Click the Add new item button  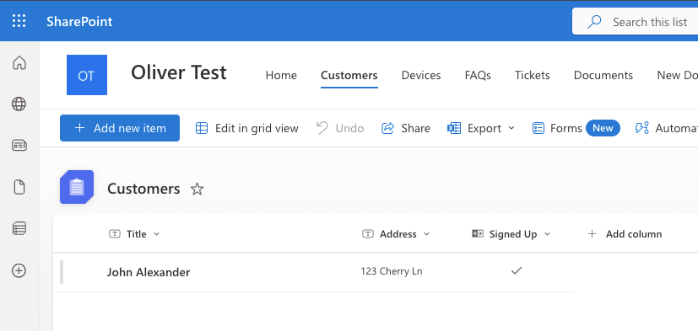point(120,128)
